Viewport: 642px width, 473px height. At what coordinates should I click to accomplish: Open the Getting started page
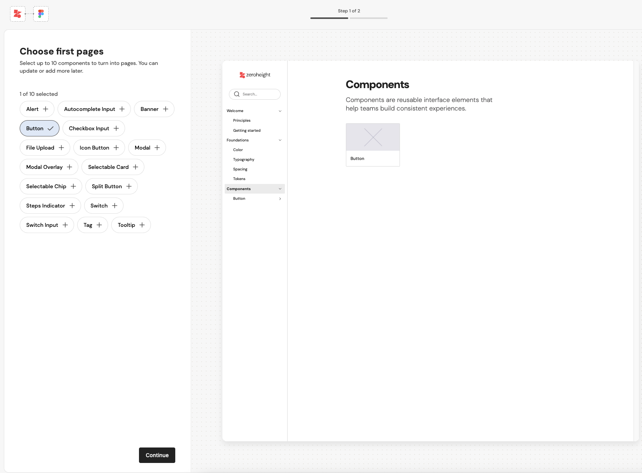pyautogui.click(x=247, y=131)
